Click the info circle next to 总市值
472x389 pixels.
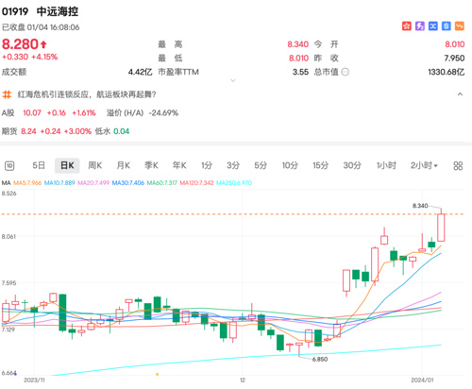point(346,72)
